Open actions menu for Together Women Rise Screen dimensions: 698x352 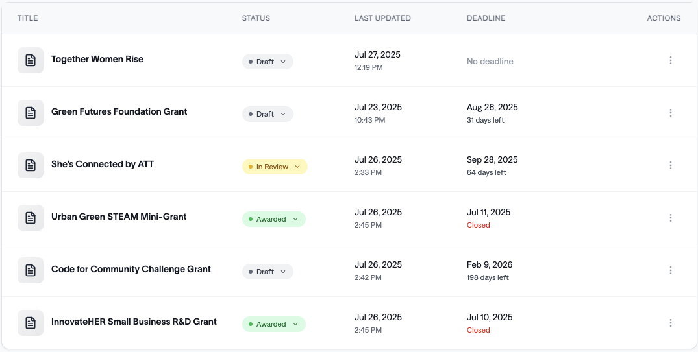coord(670,60)
